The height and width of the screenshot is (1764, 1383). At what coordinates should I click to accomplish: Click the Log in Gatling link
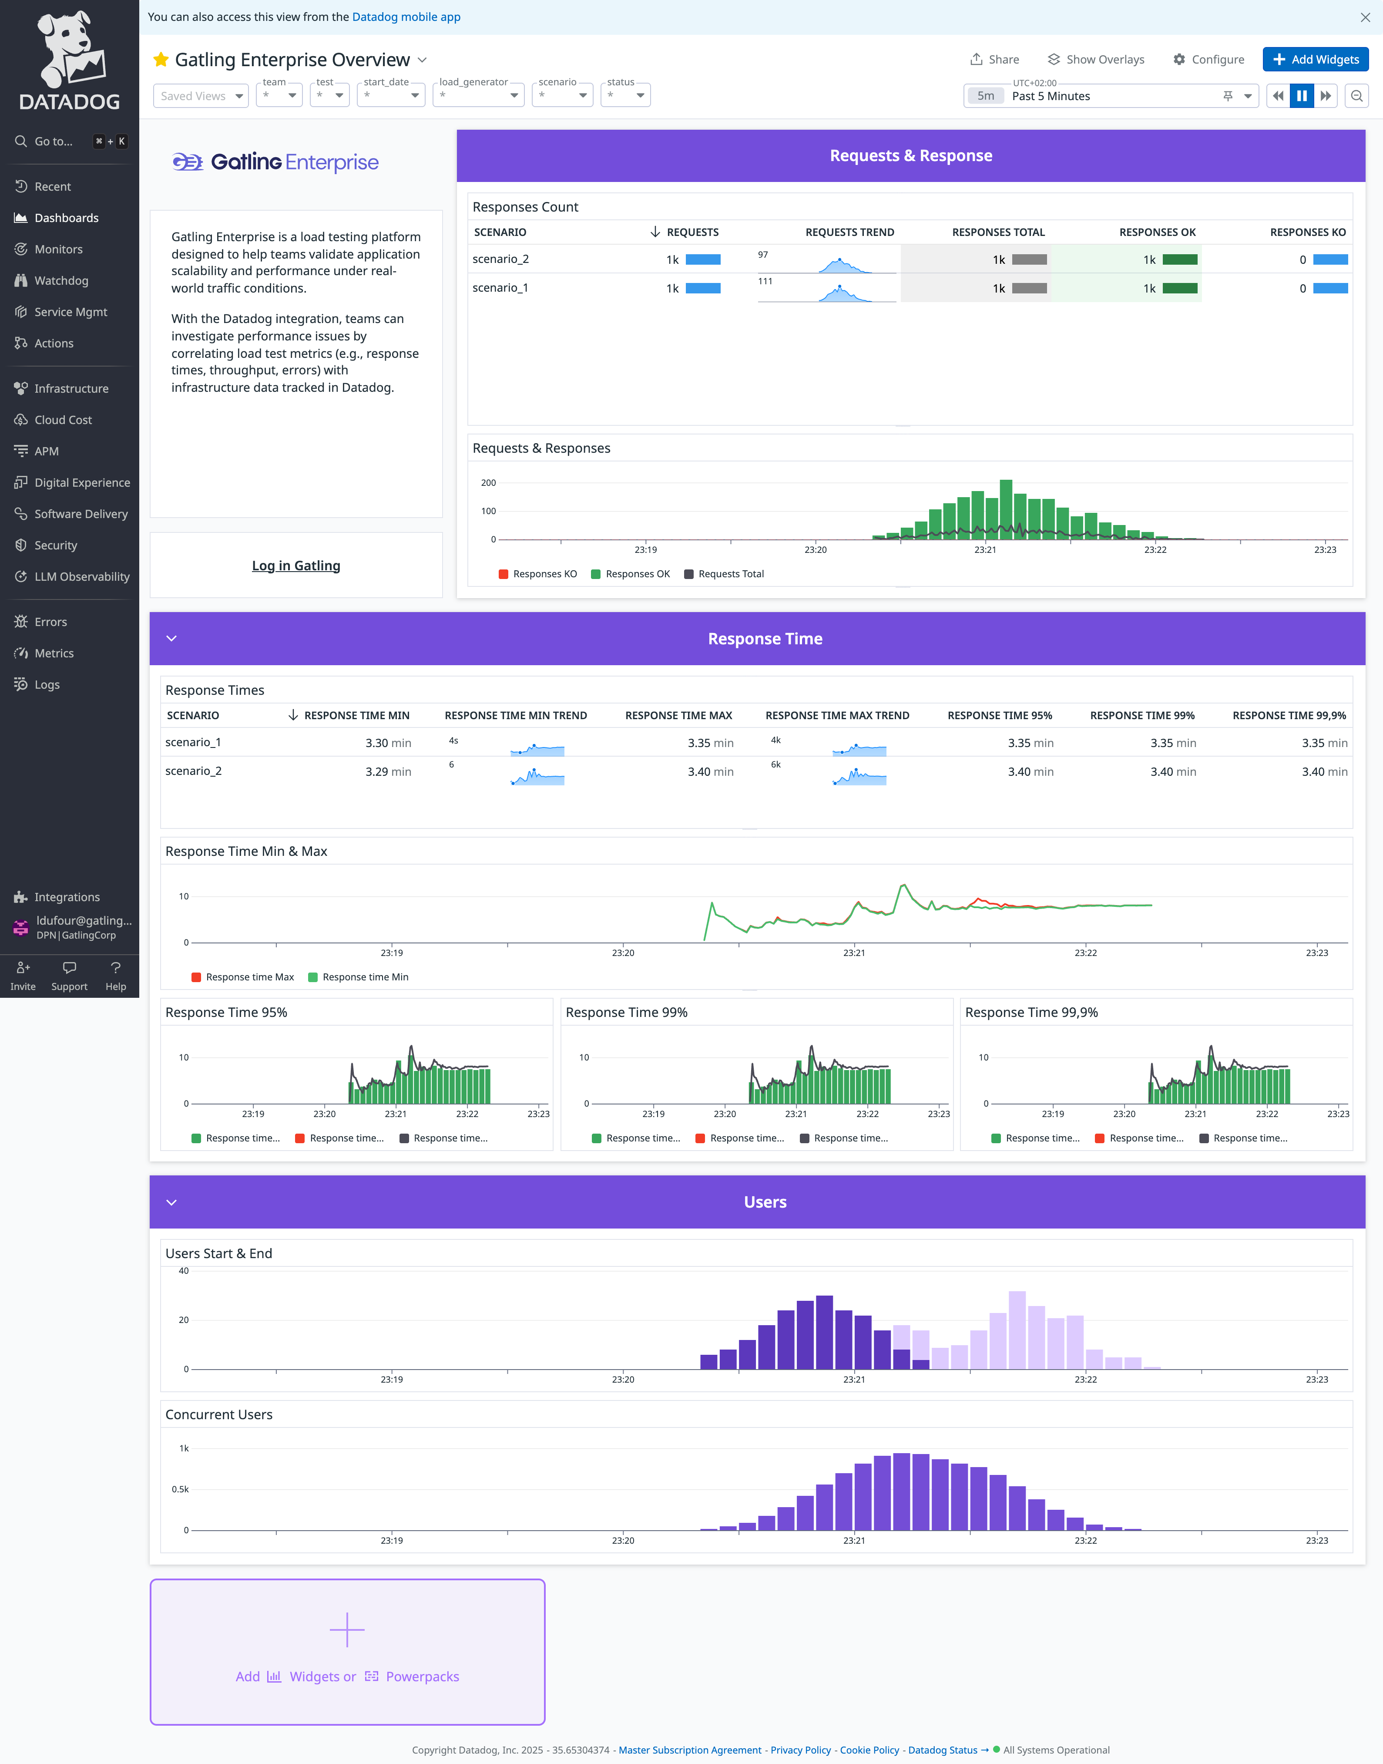pos(295,566)
